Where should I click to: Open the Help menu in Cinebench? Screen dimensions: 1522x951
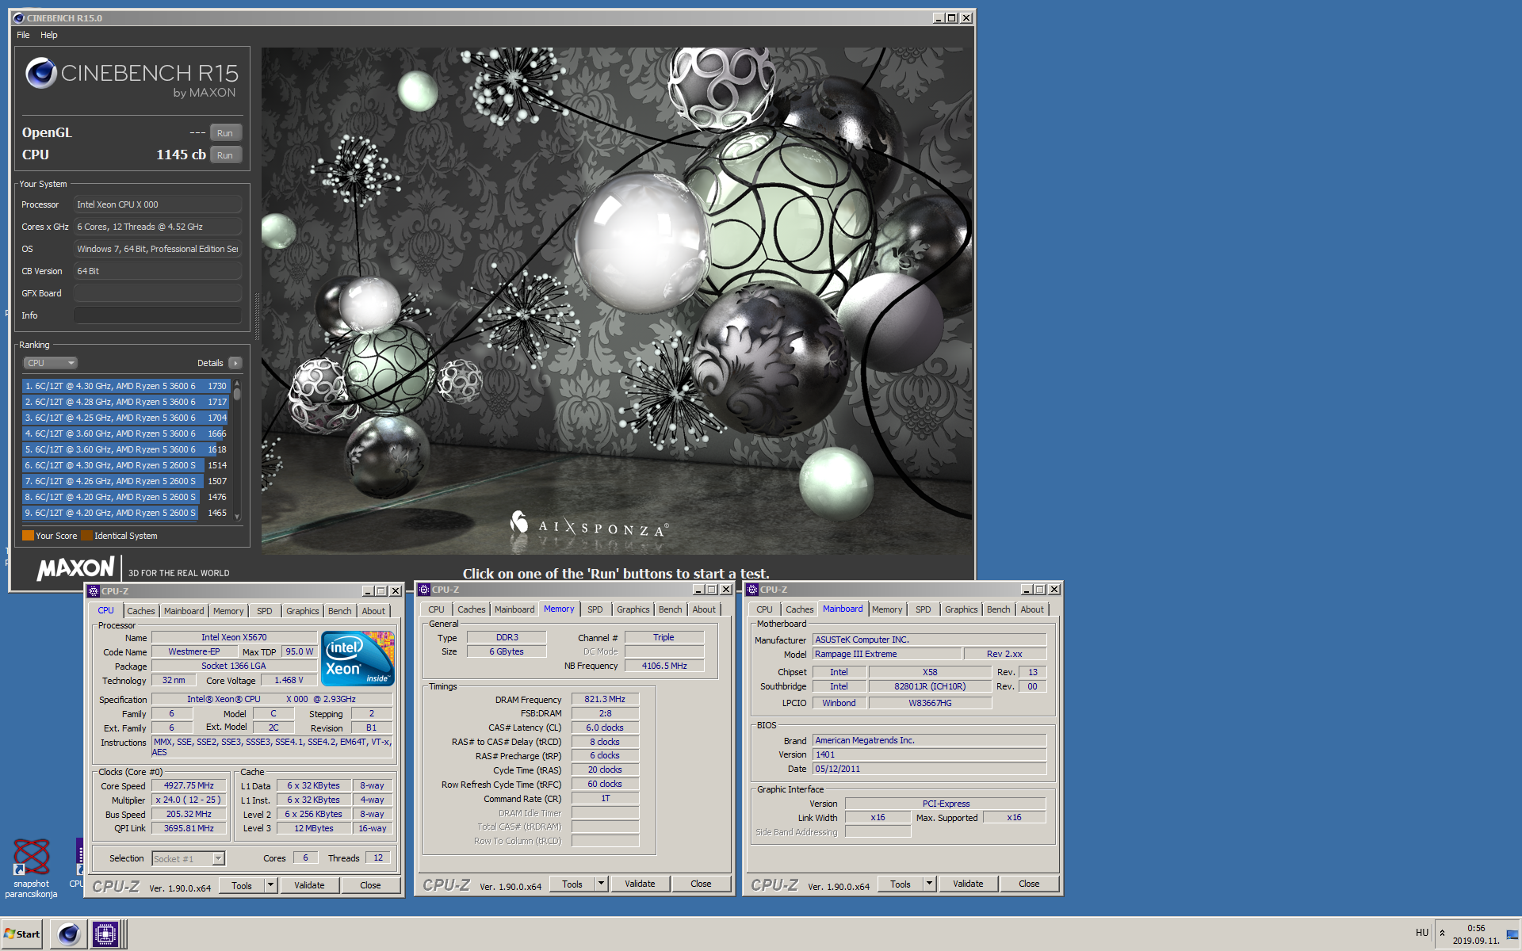(49, 35)
